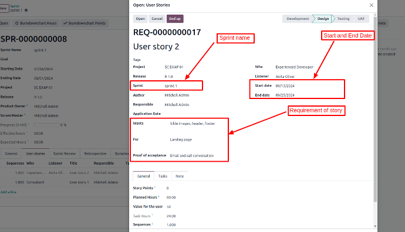Screen dimensions: 405x232
Task: Open Burndownchart Hours clock icon button
Action: [x=36, y=23]
